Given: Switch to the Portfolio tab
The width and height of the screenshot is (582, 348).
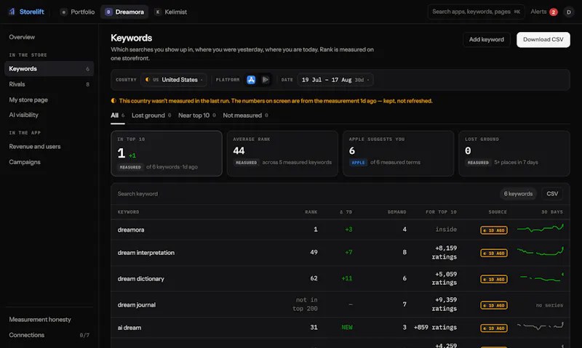Looking at the screenshot, I should click(x=78, y=12).
